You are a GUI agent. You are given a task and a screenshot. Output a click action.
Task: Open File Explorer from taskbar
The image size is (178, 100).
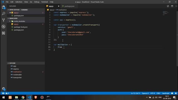pos(16,97)
